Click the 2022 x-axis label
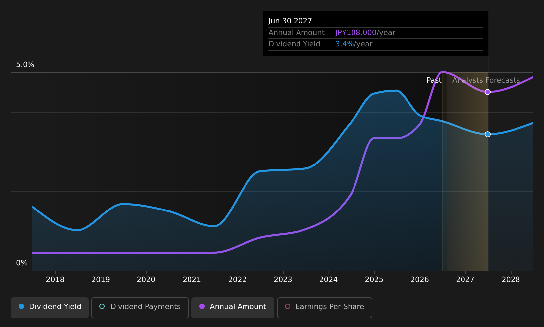 tap(237, 280)
